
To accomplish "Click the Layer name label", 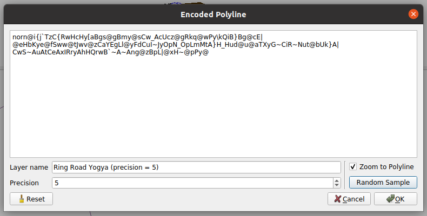I will (29, 168).
